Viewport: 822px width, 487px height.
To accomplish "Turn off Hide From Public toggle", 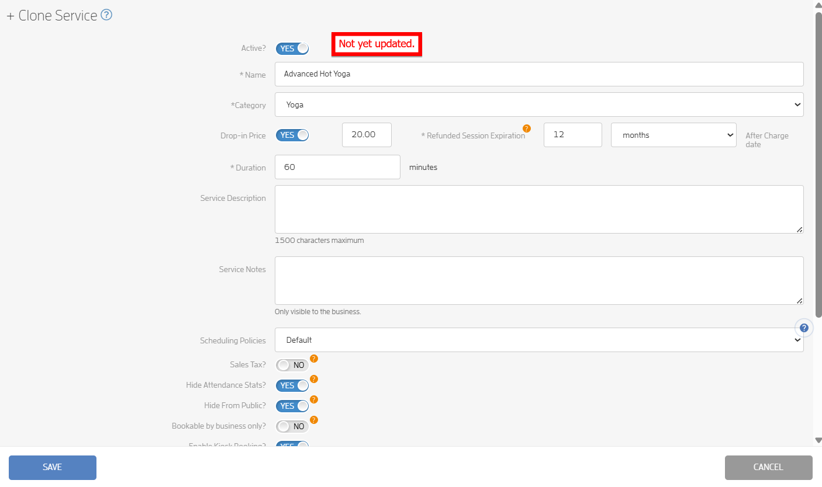I will [292, 406].
